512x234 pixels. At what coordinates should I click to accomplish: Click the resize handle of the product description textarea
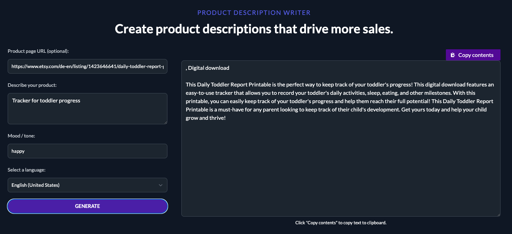pyautogui.click(x=166, y=122)
